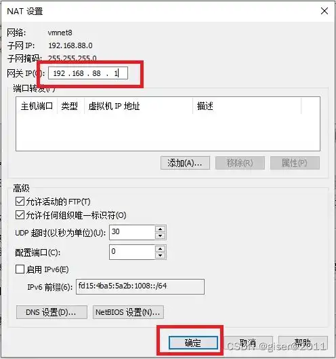The image size is (336, 359).
Task: Open DNS 设置(D)... dialog
Action: click(x=51, y=312)
